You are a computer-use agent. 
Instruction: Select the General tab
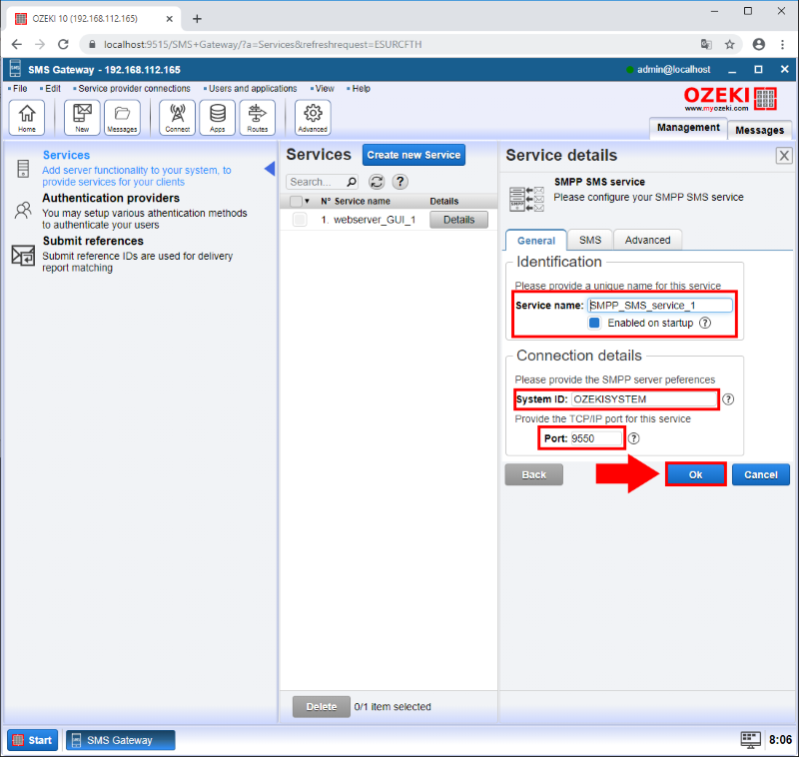tap(536, 241)
